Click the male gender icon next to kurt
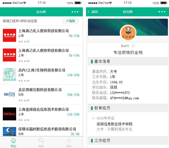The width and height of the screenshot is (169, 148). coord(133,46)
